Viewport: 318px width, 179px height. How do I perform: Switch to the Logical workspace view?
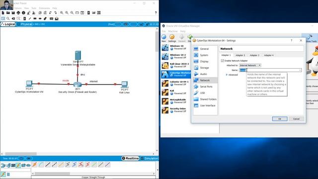pyautogui.click(x=8, y=24)
